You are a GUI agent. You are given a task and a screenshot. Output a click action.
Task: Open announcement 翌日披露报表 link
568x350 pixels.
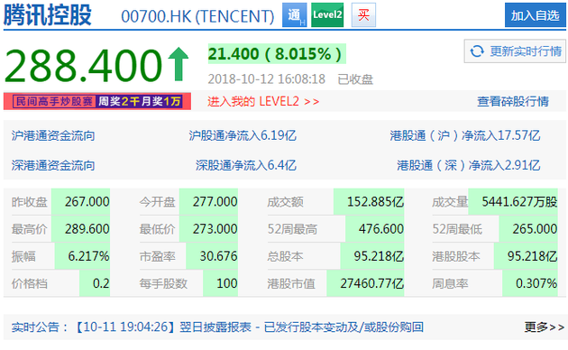[301, 327]
